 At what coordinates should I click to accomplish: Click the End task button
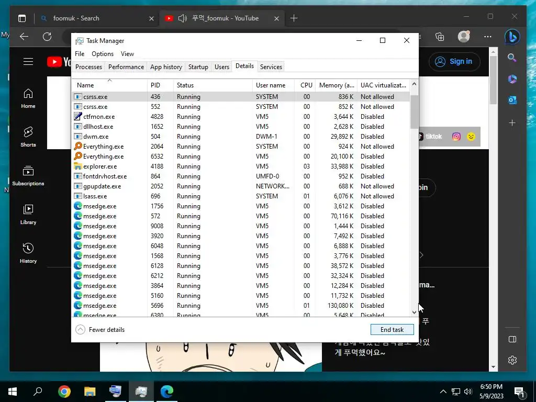click(x=392, y=330)
